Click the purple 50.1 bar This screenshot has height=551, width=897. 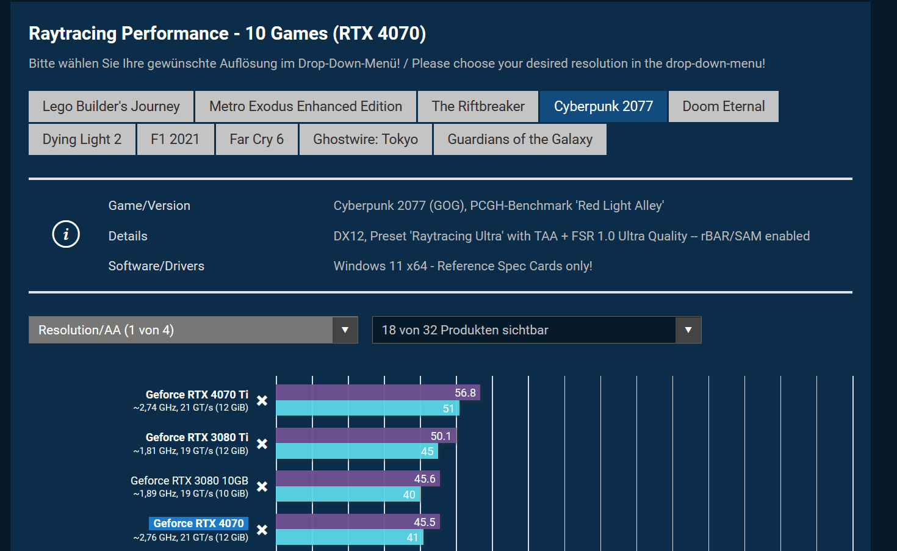(366, 436)
